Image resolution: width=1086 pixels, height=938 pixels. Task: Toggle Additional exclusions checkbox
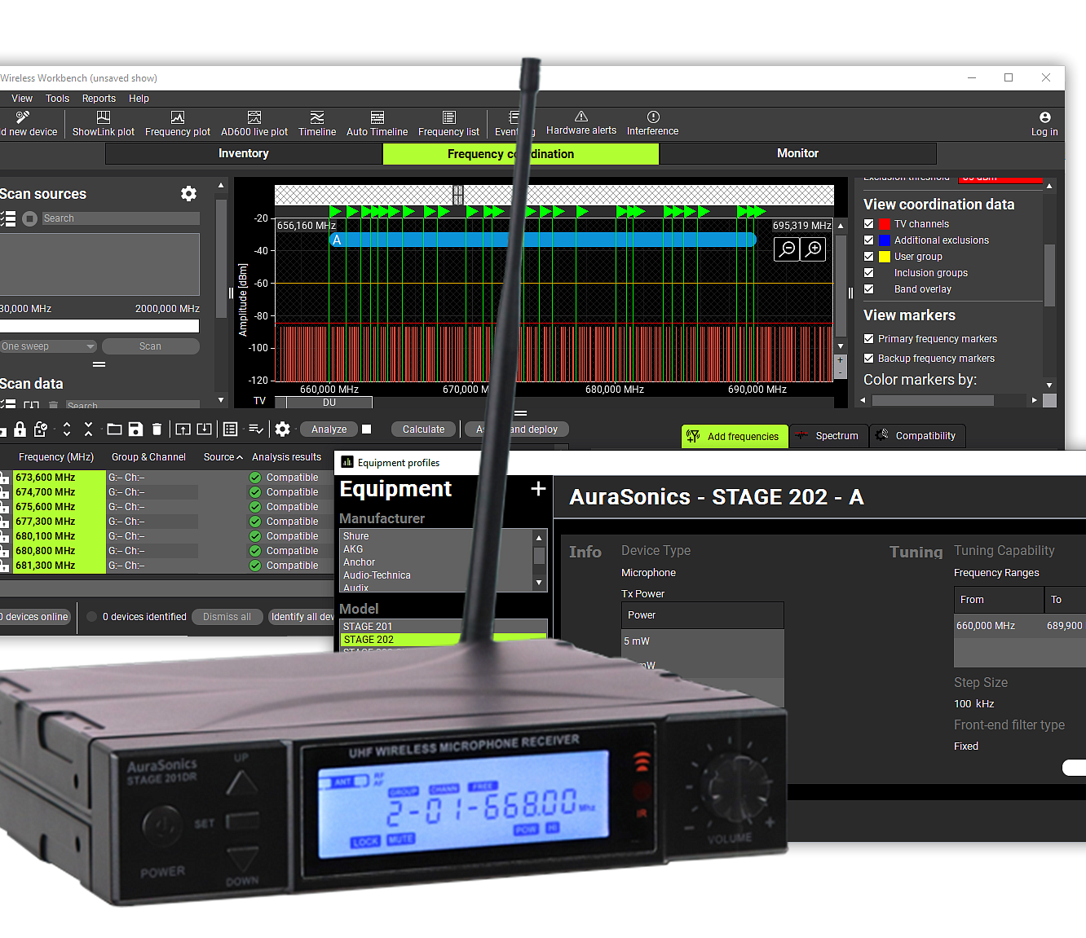pos(869,240)
